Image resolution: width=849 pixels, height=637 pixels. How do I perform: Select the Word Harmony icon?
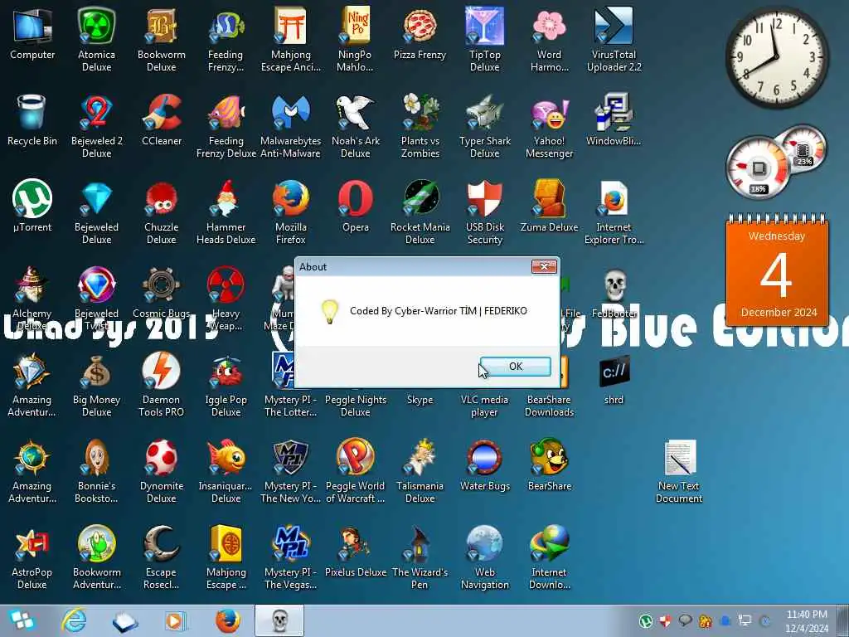(x=549, y=39)
